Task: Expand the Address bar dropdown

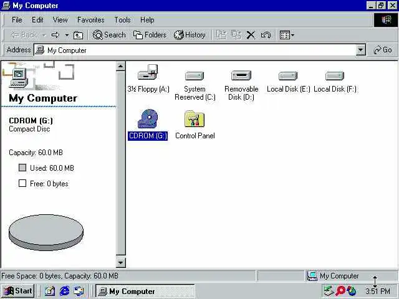Action: click(360, 50)
